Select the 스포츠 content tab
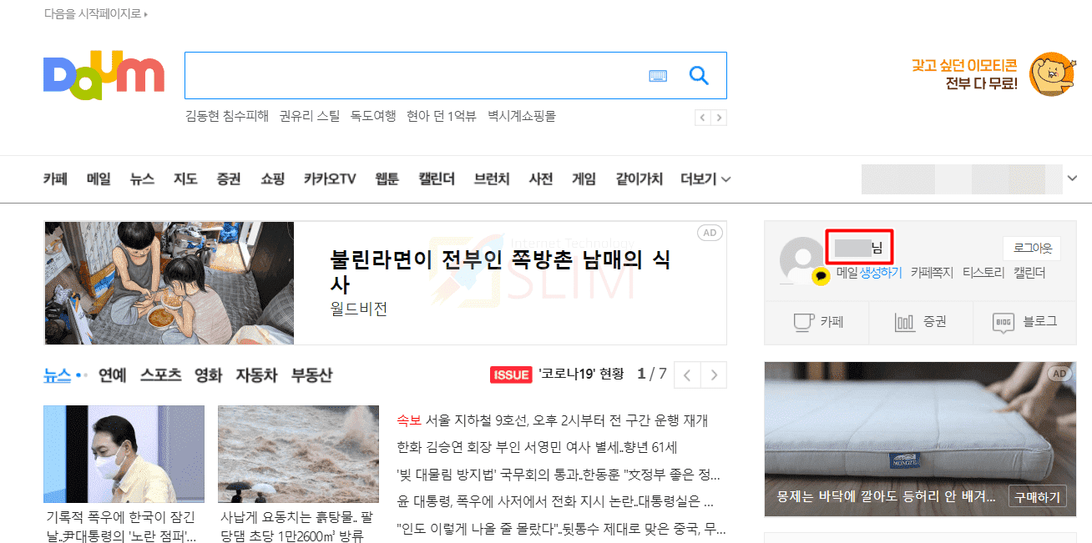The image size is (1092, 543). click(x=161, y=375)
